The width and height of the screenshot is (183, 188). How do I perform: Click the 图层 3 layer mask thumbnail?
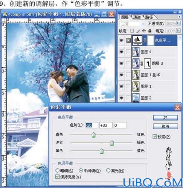coord(147,63)
